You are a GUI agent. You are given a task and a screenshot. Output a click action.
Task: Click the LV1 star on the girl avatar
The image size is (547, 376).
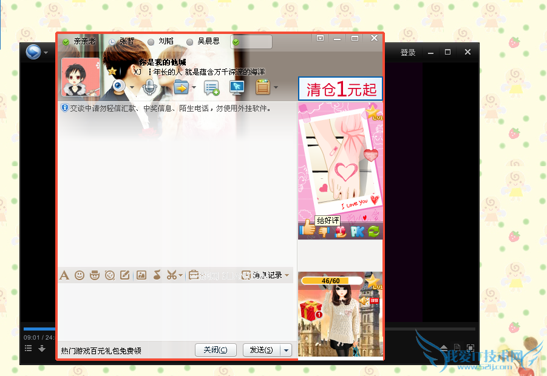pos(373,281)
